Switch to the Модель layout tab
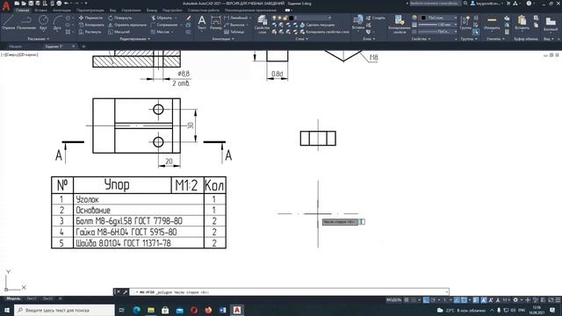The width and height of the screenshot is (562, 316). click(x=13, y=298)
